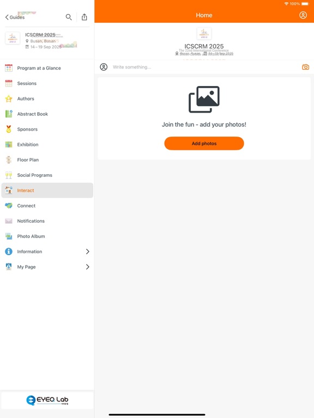
Task: Click the EYEQ Lab banner logo
Action: 47,400
